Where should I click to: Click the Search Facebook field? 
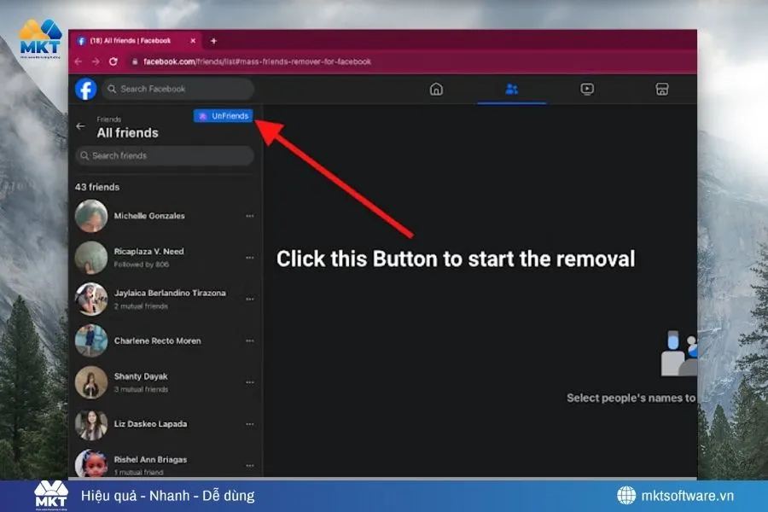click(177, 89)
